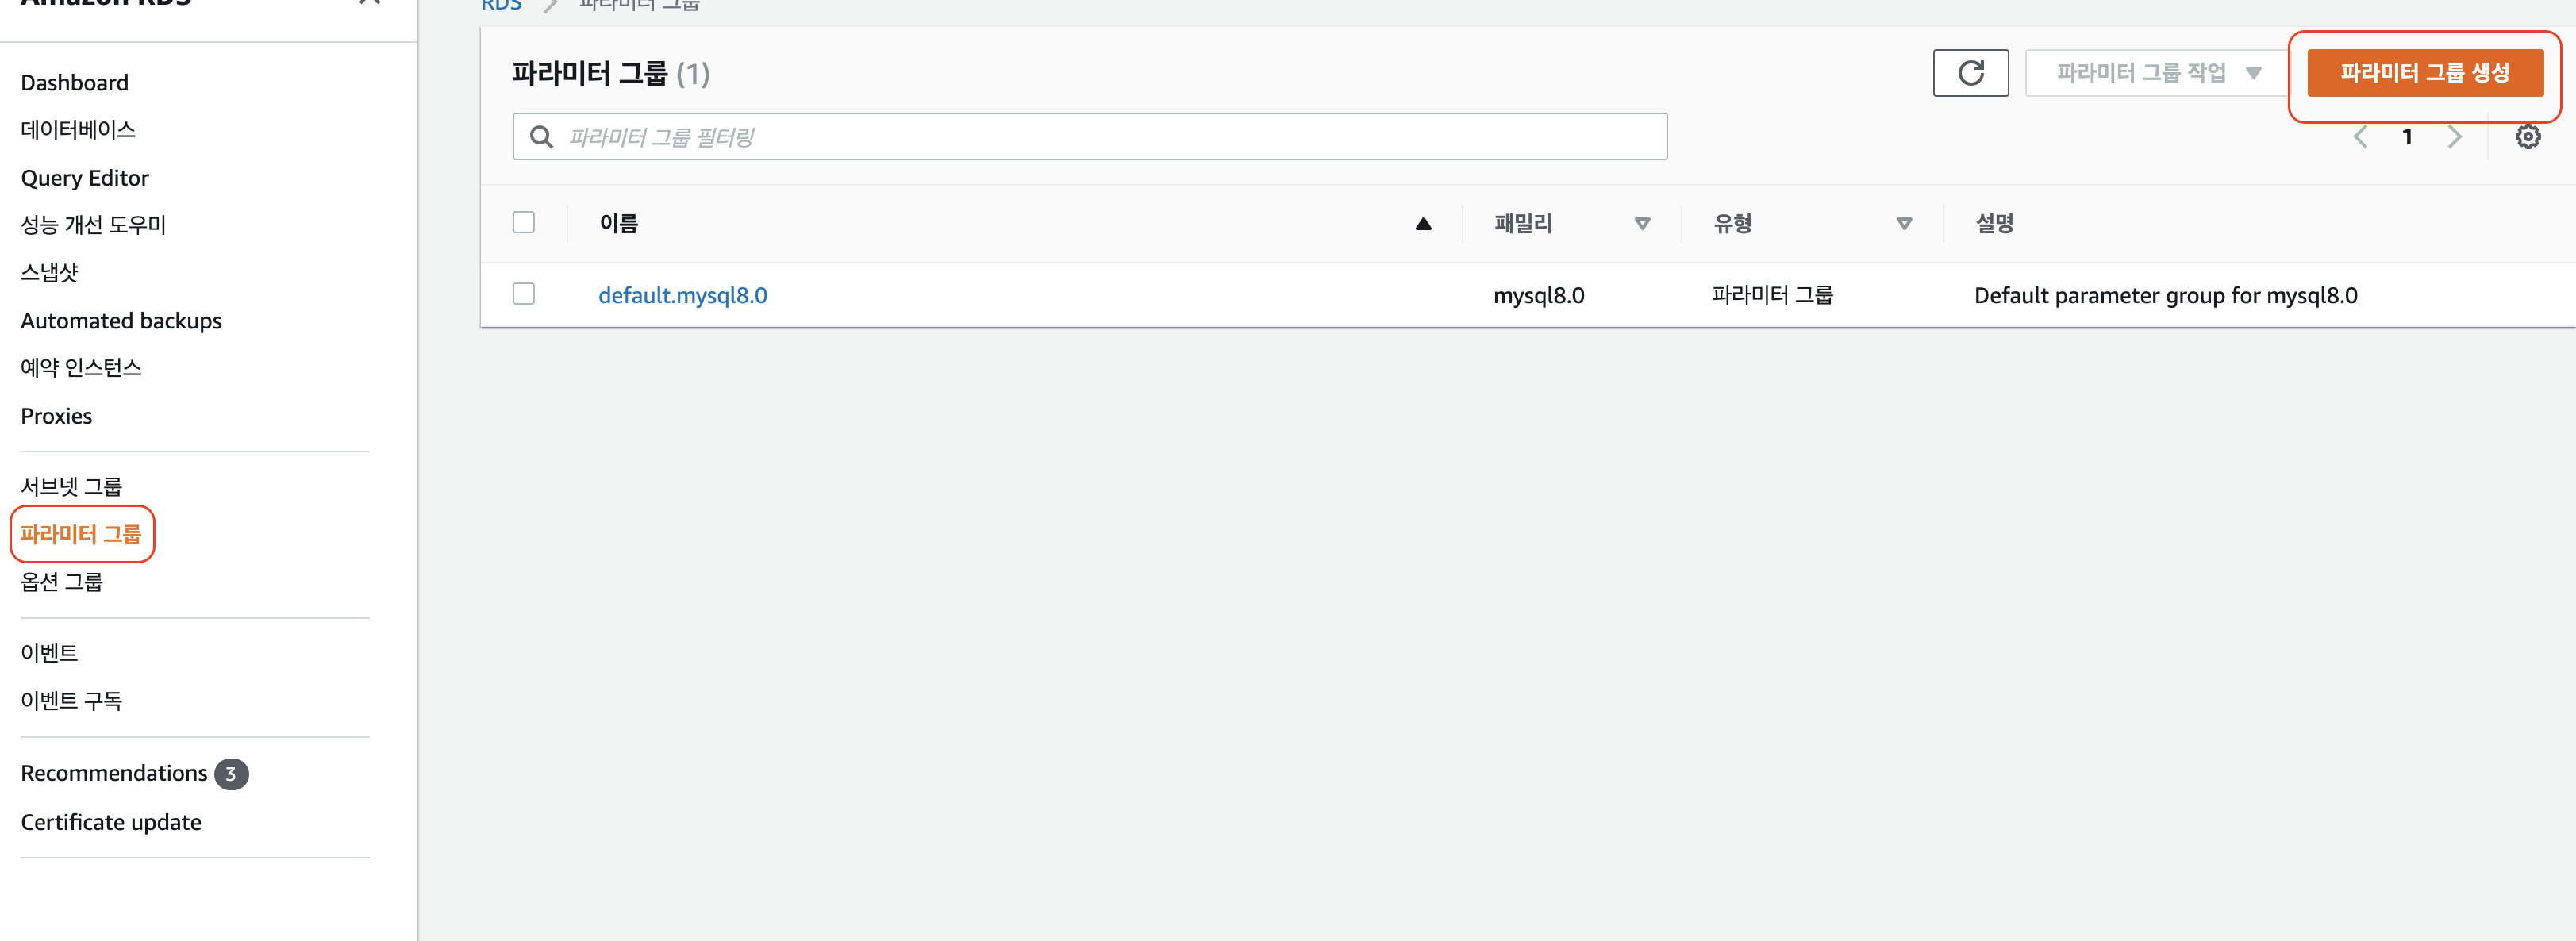Collapse the Amazon RDS navigation sidebar
Image resolution: width=2576 pixels, height=941 pixels.
(369, 2)
